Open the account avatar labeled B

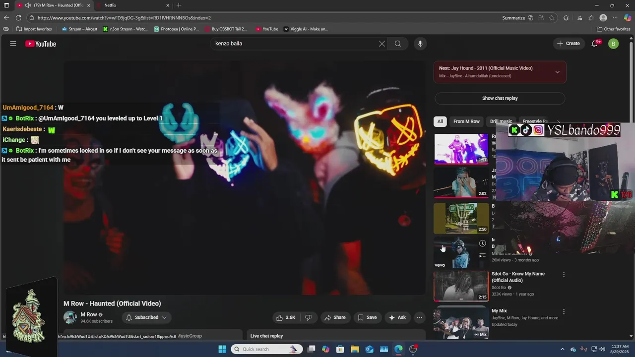point(614,44)
